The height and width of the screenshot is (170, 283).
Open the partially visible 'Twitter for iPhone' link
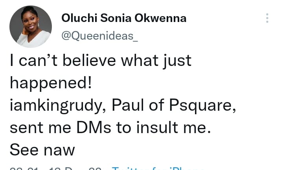pyautogui.click(x=157, y=168)
